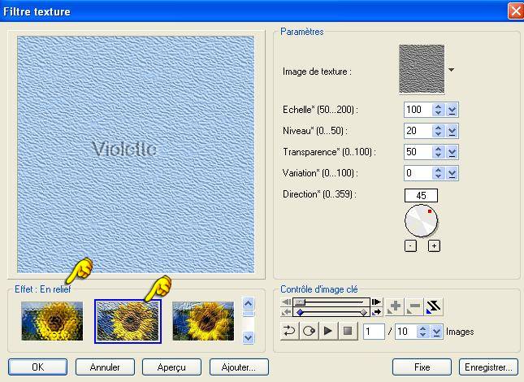Click the Enregistrer button

tap(487, 367)
